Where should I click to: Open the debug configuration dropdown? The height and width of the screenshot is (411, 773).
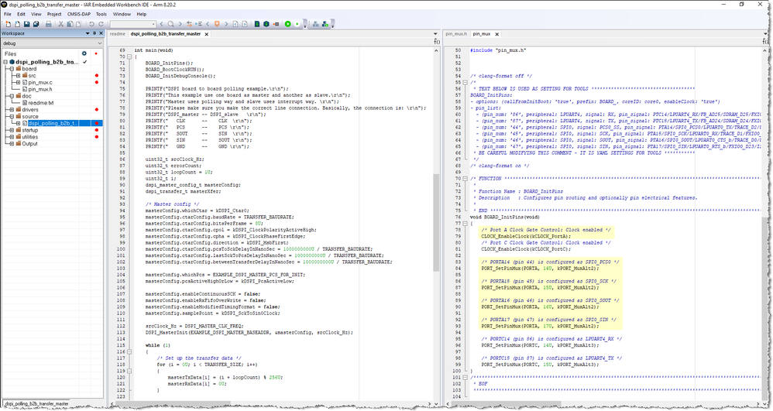(x=98, y=43)
